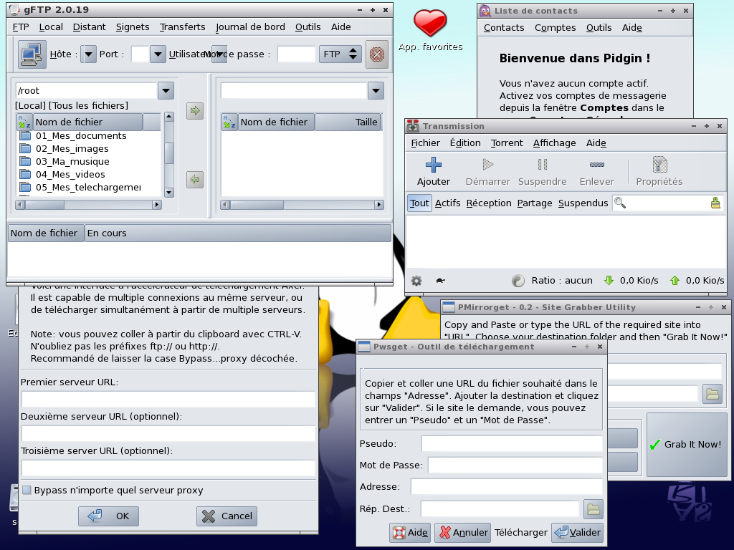Image resolution: width=734 pixels, height=550 pixels.
Task: Click the local file list horizontal scrollbar
Action: [x=88, y=204]
